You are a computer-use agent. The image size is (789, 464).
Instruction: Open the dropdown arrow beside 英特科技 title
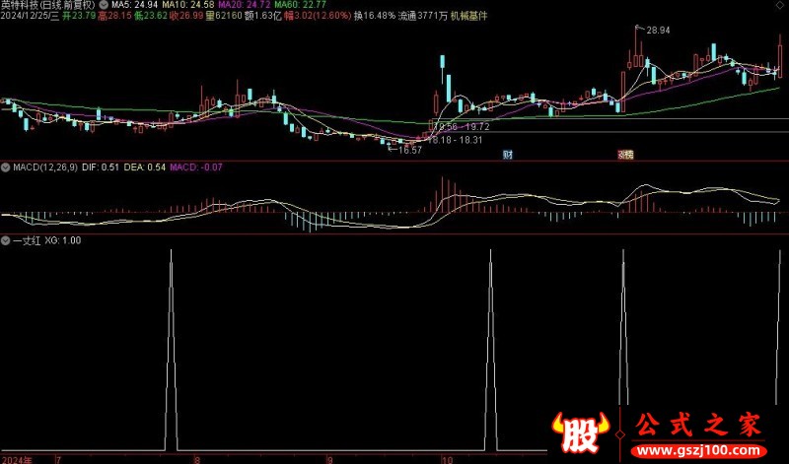(104, 5)
